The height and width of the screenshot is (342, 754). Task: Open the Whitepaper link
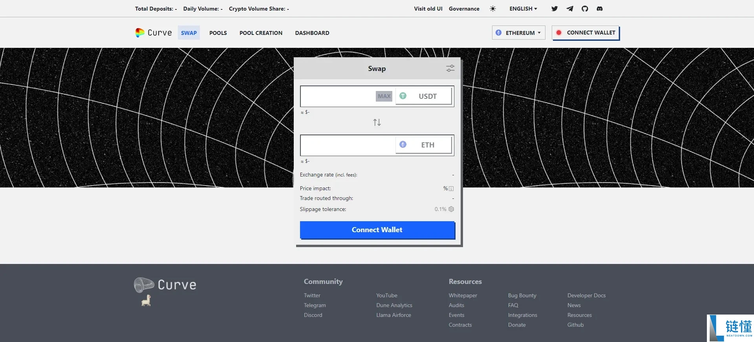coord(463,295)
